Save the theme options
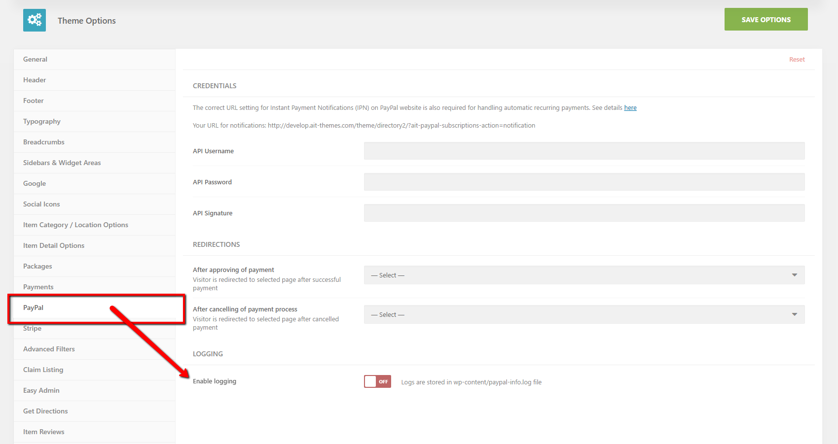Viewport: 838px width, 444px height. tap(766, 19)
